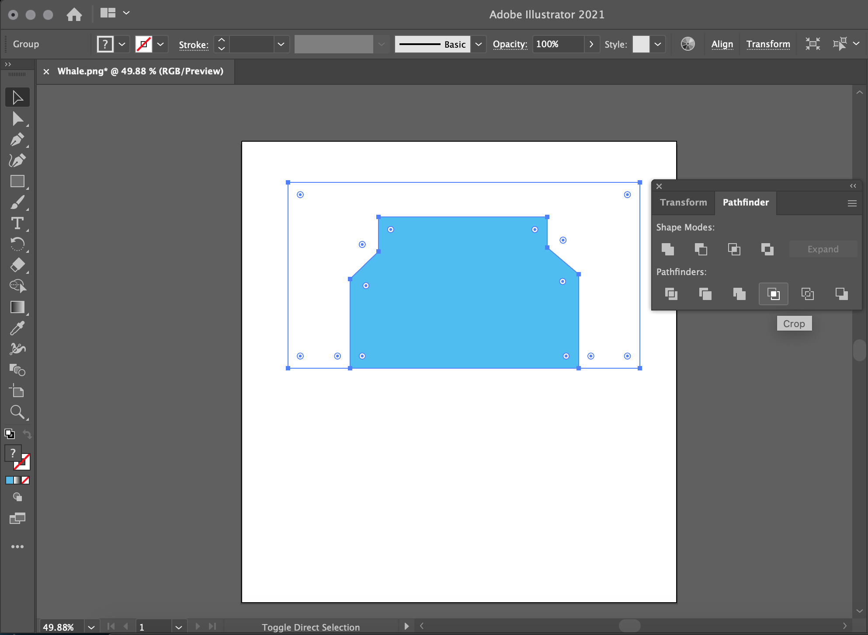
Task: Choose the Eraser tool
Action: tap(17, 265)
